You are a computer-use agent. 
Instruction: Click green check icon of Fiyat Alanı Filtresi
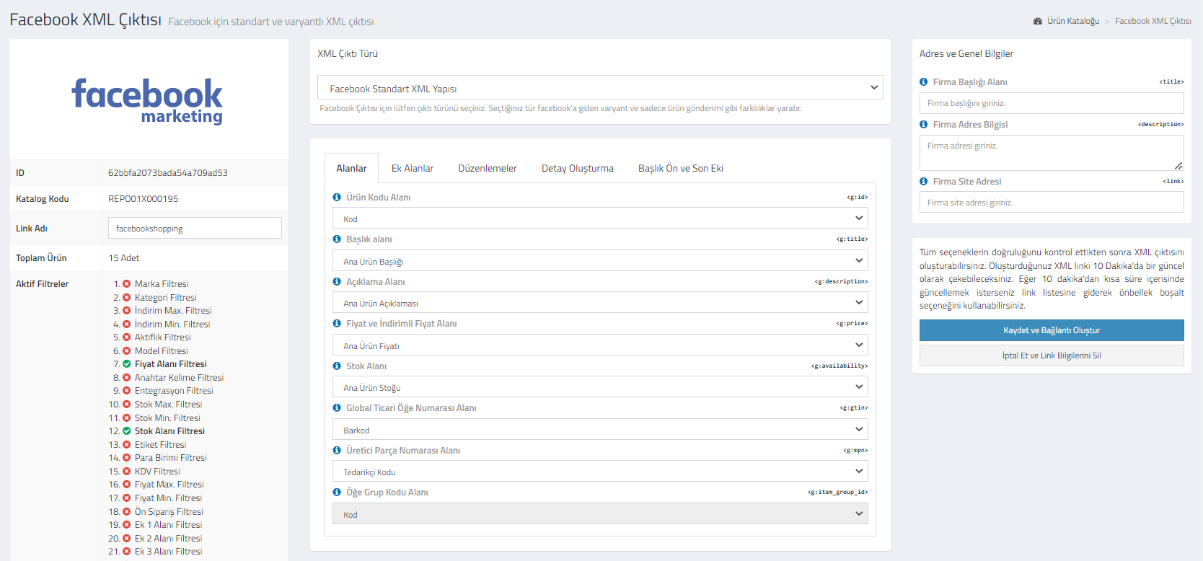coord(127,363)
